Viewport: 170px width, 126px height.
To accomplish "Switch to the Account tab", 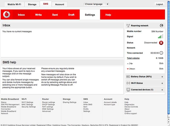I will [x=59, y=4].
